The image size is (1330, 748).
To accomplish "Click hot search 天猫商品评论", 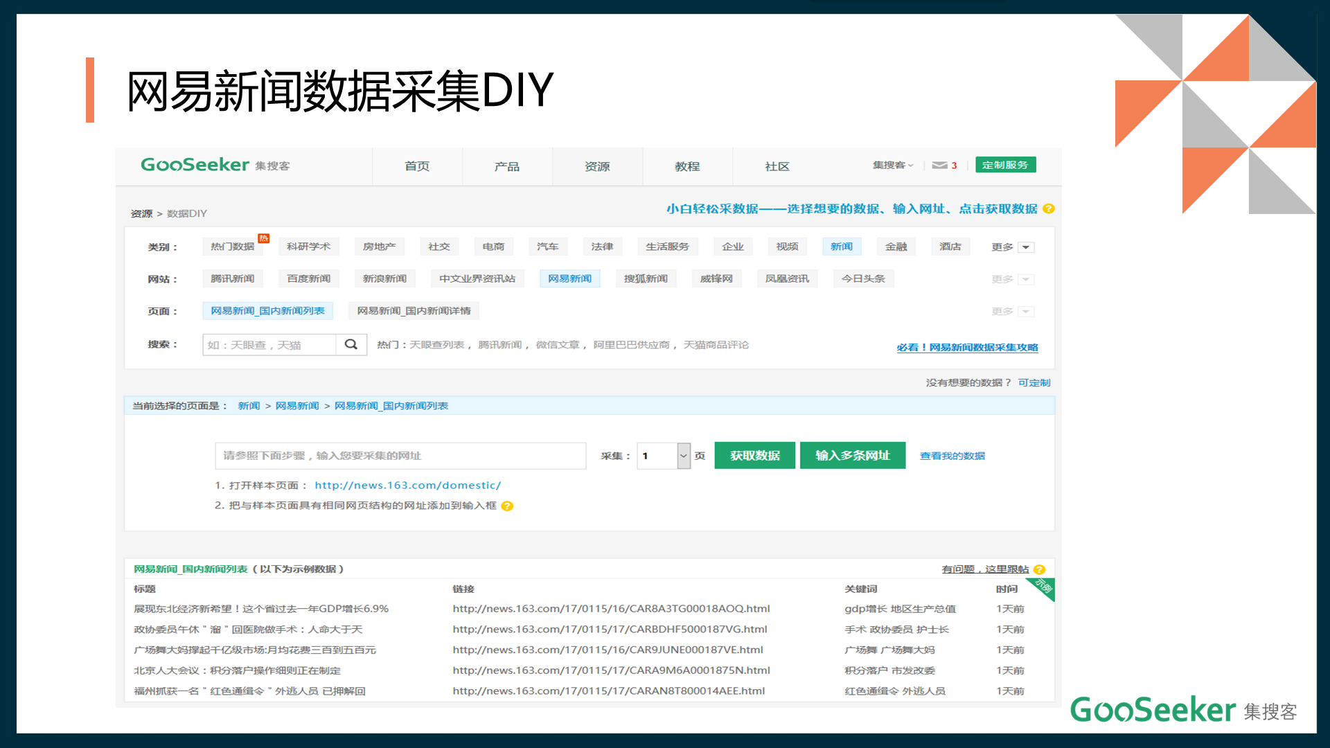I will 716,345.
